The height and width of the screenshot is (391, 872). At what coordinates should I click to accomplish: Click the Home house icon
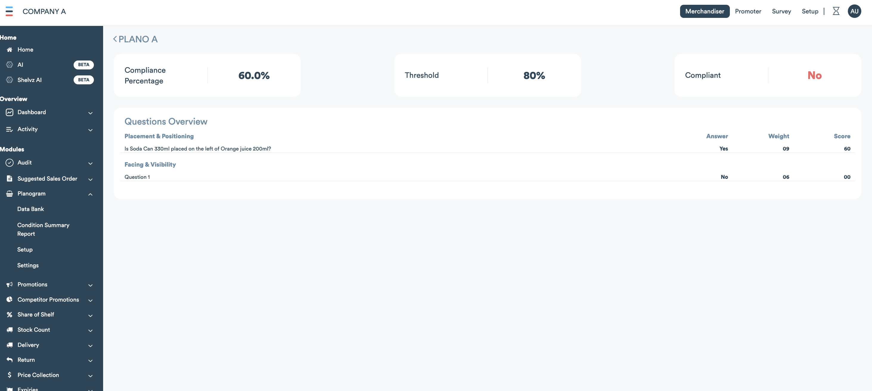(x=10, y=50)
